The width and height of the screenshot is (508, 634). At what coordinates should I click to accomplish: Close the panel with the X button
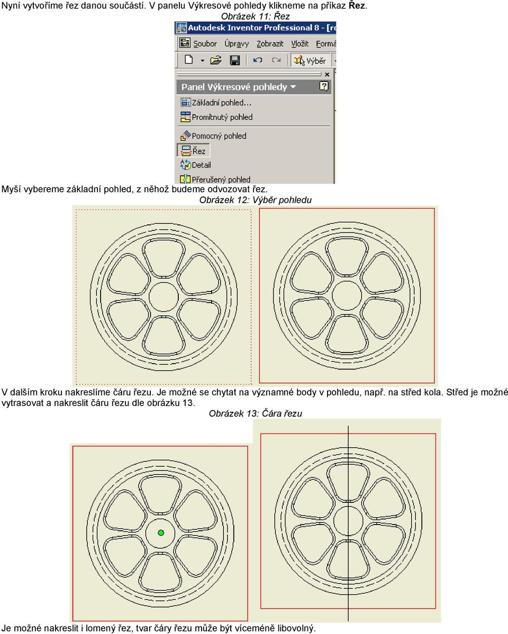click(327, 75)
